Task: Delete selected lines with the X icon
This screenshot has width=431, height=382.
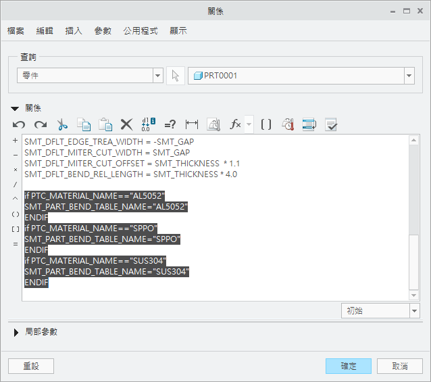Action: point(126,124)
